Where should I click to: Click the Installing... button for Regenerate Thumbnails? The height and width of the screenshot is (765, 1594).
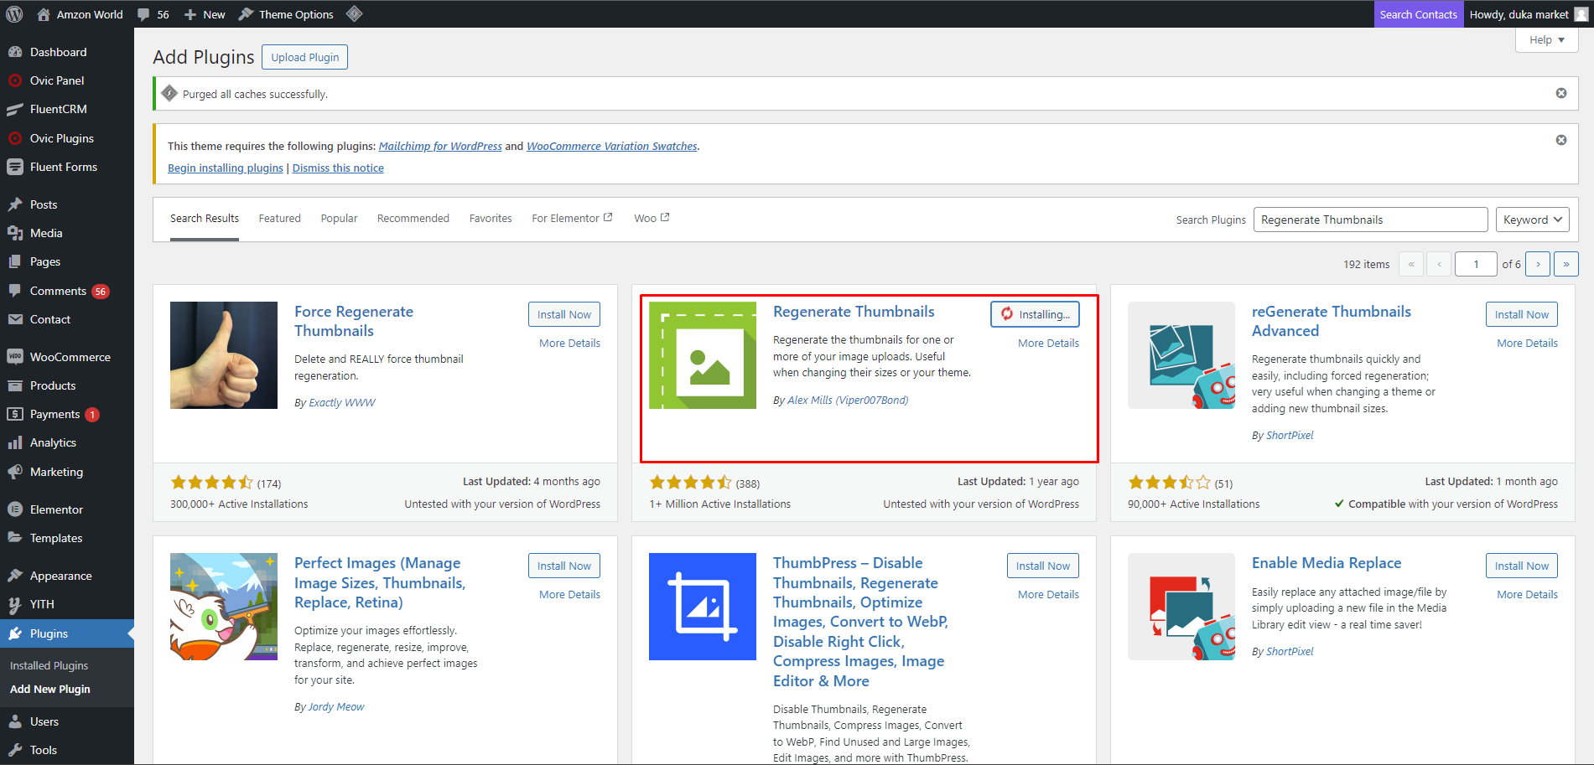point(1035,314)
